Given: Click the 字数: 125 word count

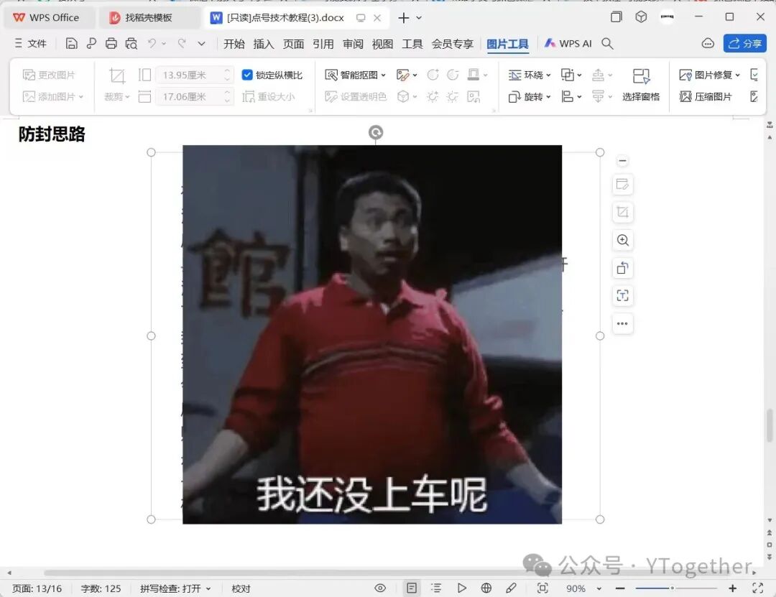Looking at the screenshot, I should [101, 588].
